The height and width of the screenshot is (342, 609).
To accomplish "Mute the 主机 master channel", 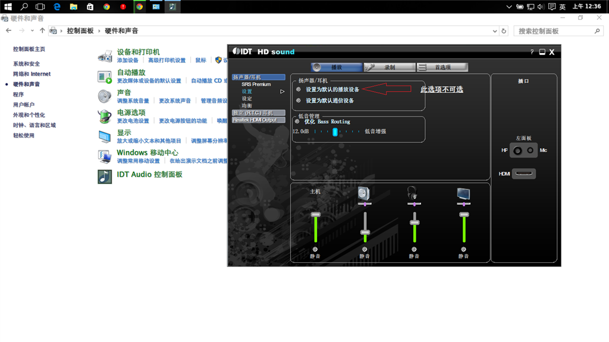I will click(315, 249).
